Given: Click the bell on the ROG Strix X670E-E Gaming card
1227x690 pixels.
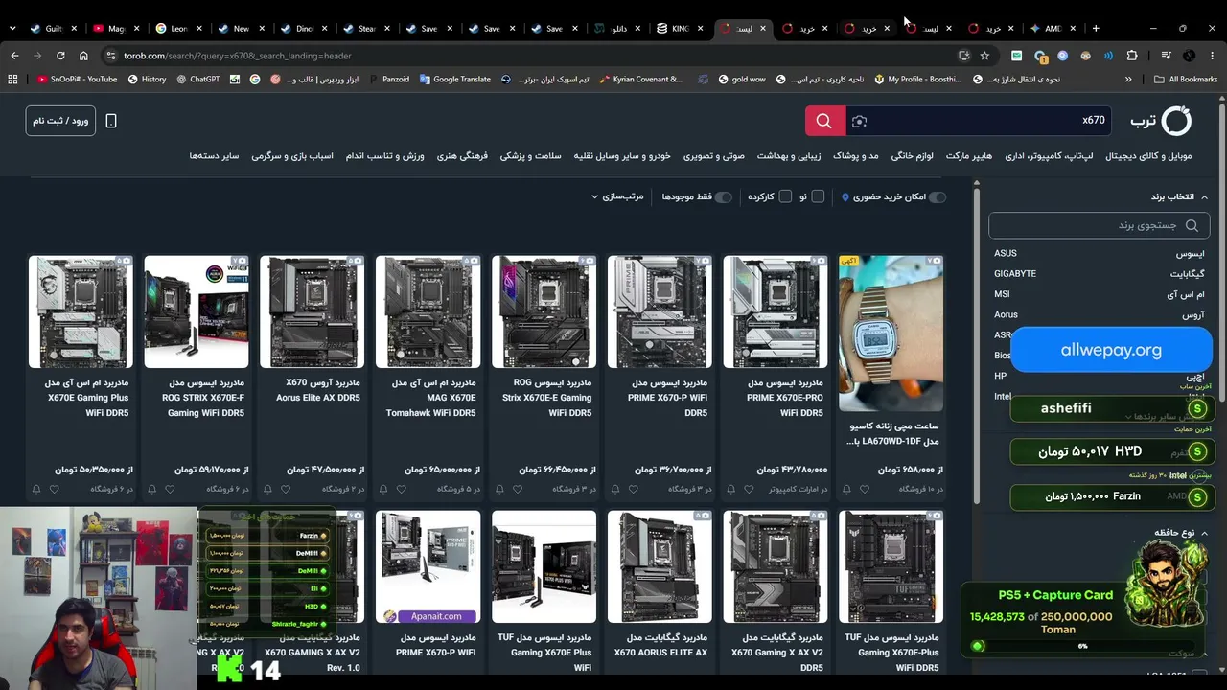Looking at the screenshot, I should pos(499,489).
